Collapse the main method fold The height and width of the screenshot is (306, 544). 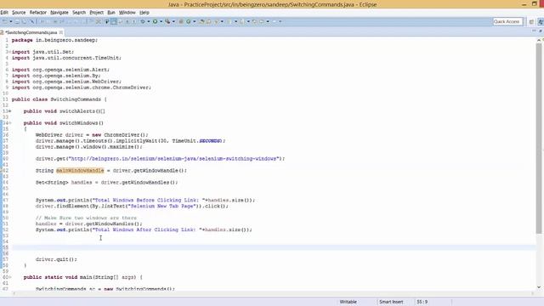click(x=9, y=278)
